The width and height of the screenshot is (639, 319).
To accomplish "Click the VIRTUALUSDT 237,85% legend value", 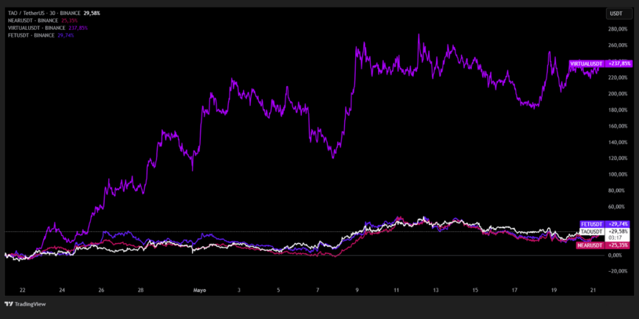I will [x=77, y=28].
